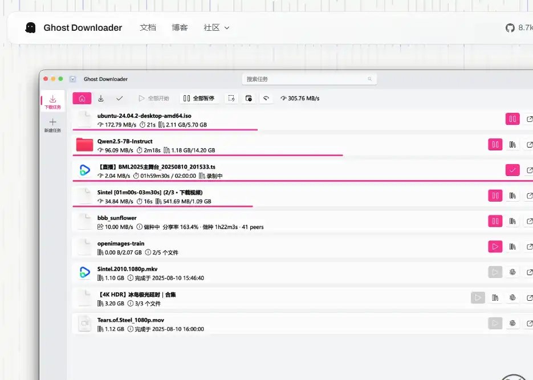Select the Tears.of.Steel_1080p.mov task title
Image resolution: width=533 pixels, height=380 pixels.
131,320
